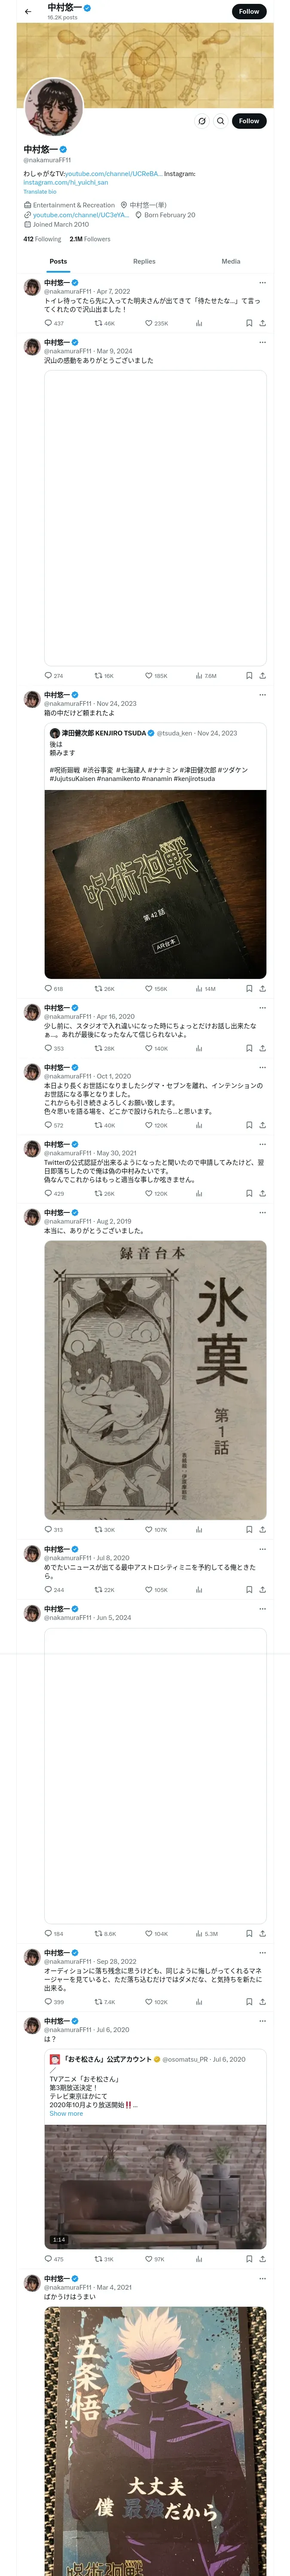Viewport: 290px width, 2576px height.
Task: Open the Translate bio link
Action: [40, 191]
